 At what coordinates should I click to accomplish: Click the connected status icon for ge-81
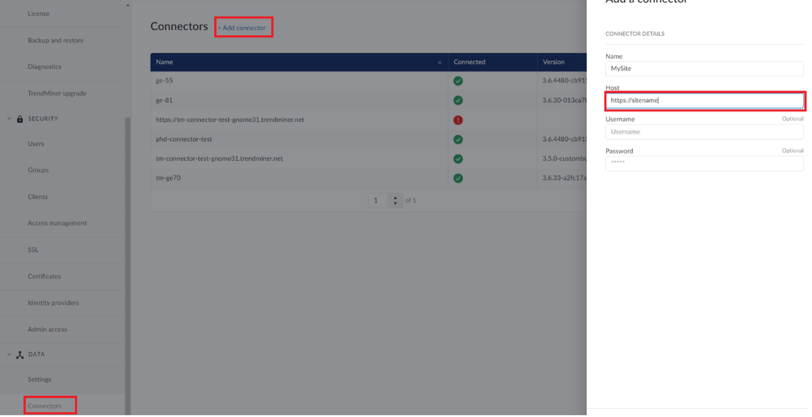pos(458,100)
